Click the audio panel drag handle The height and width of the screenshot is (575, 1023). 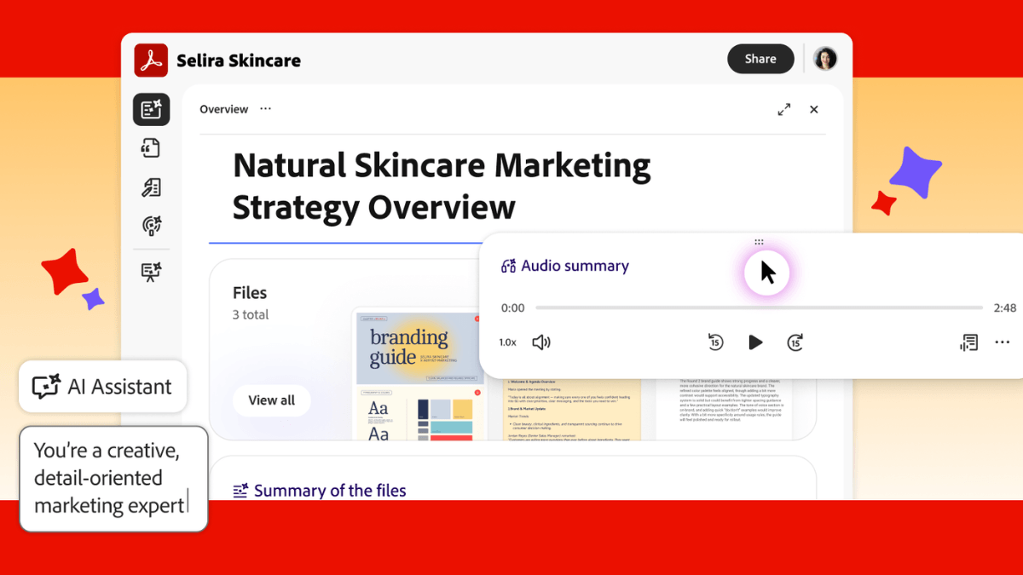click(x=759, y=242)
